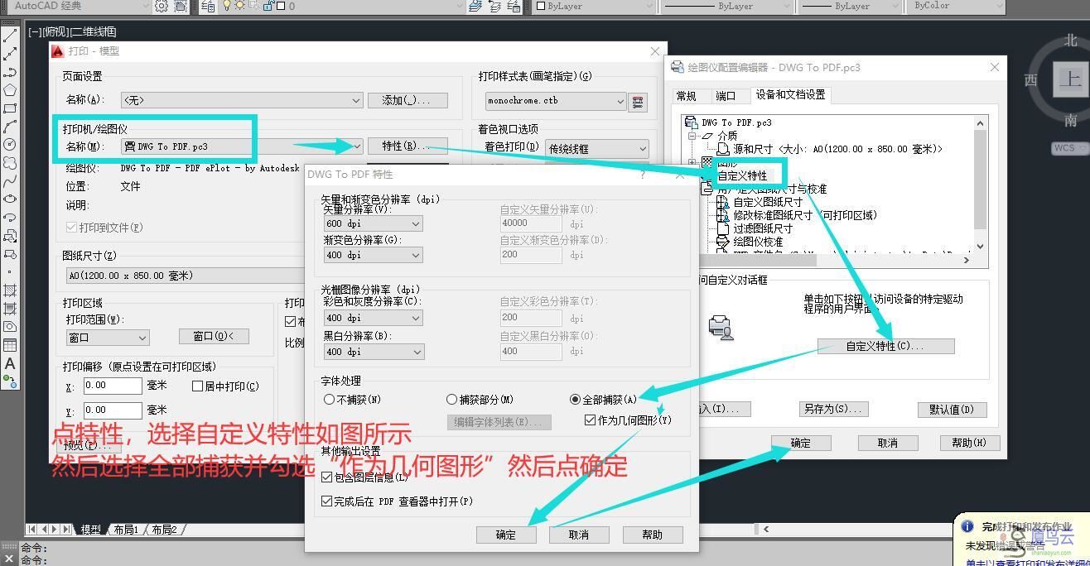Toggle 完成后在 PDF 查看器中打开 checkbox
The width and height of the screenshot is (1090, 566).
coord(327,501)
